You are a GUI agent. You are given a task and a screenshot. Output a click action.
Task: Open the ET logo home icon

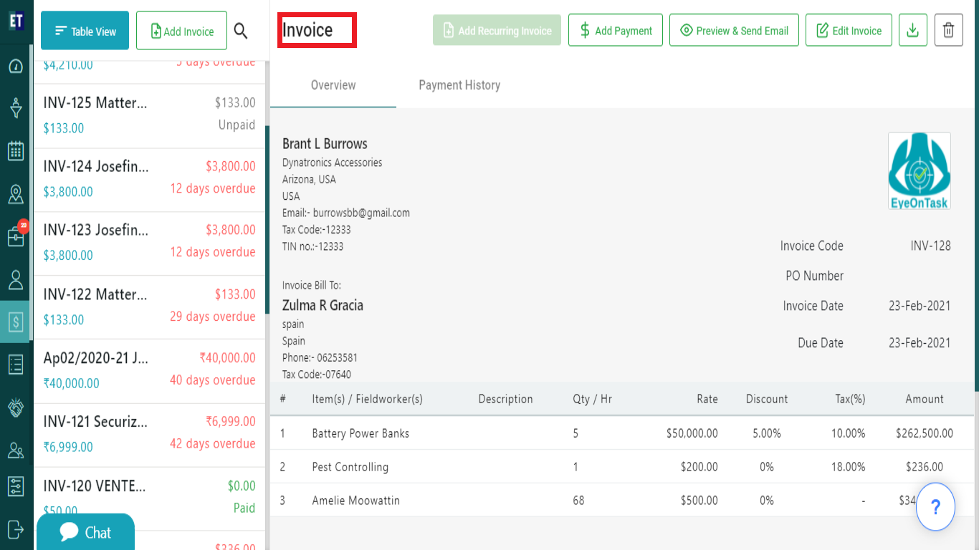[x=16, y=19]
